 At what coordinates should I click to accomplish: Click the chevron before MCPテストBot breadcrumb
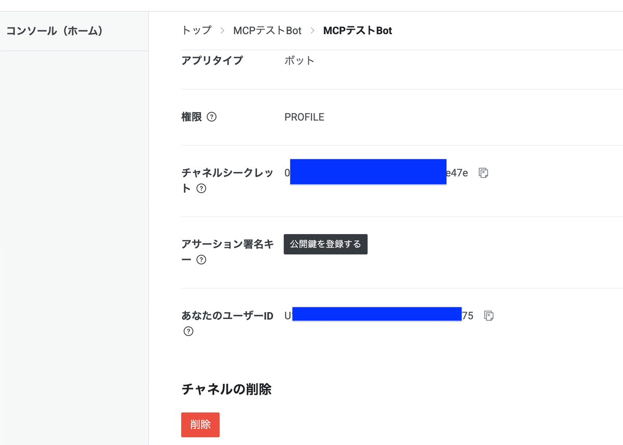(x=313, y=31)
